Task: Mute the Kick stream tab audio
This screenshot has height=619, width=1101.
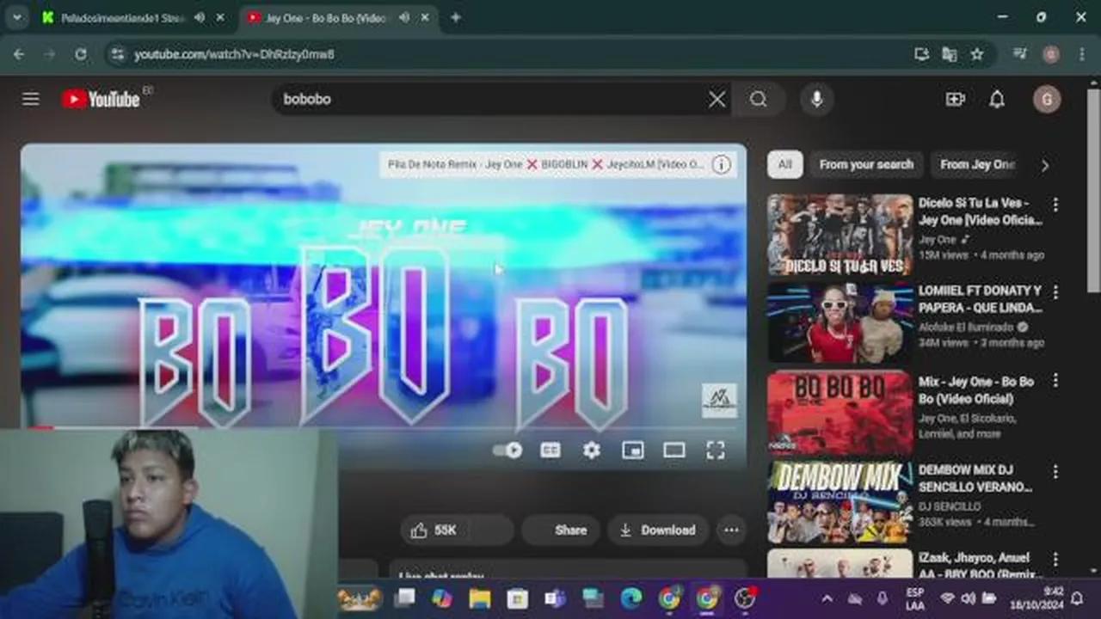Action: 199,17
